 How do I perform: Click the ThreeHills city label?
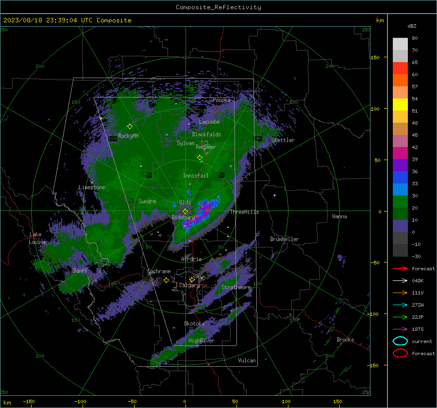tap(244, 212)
